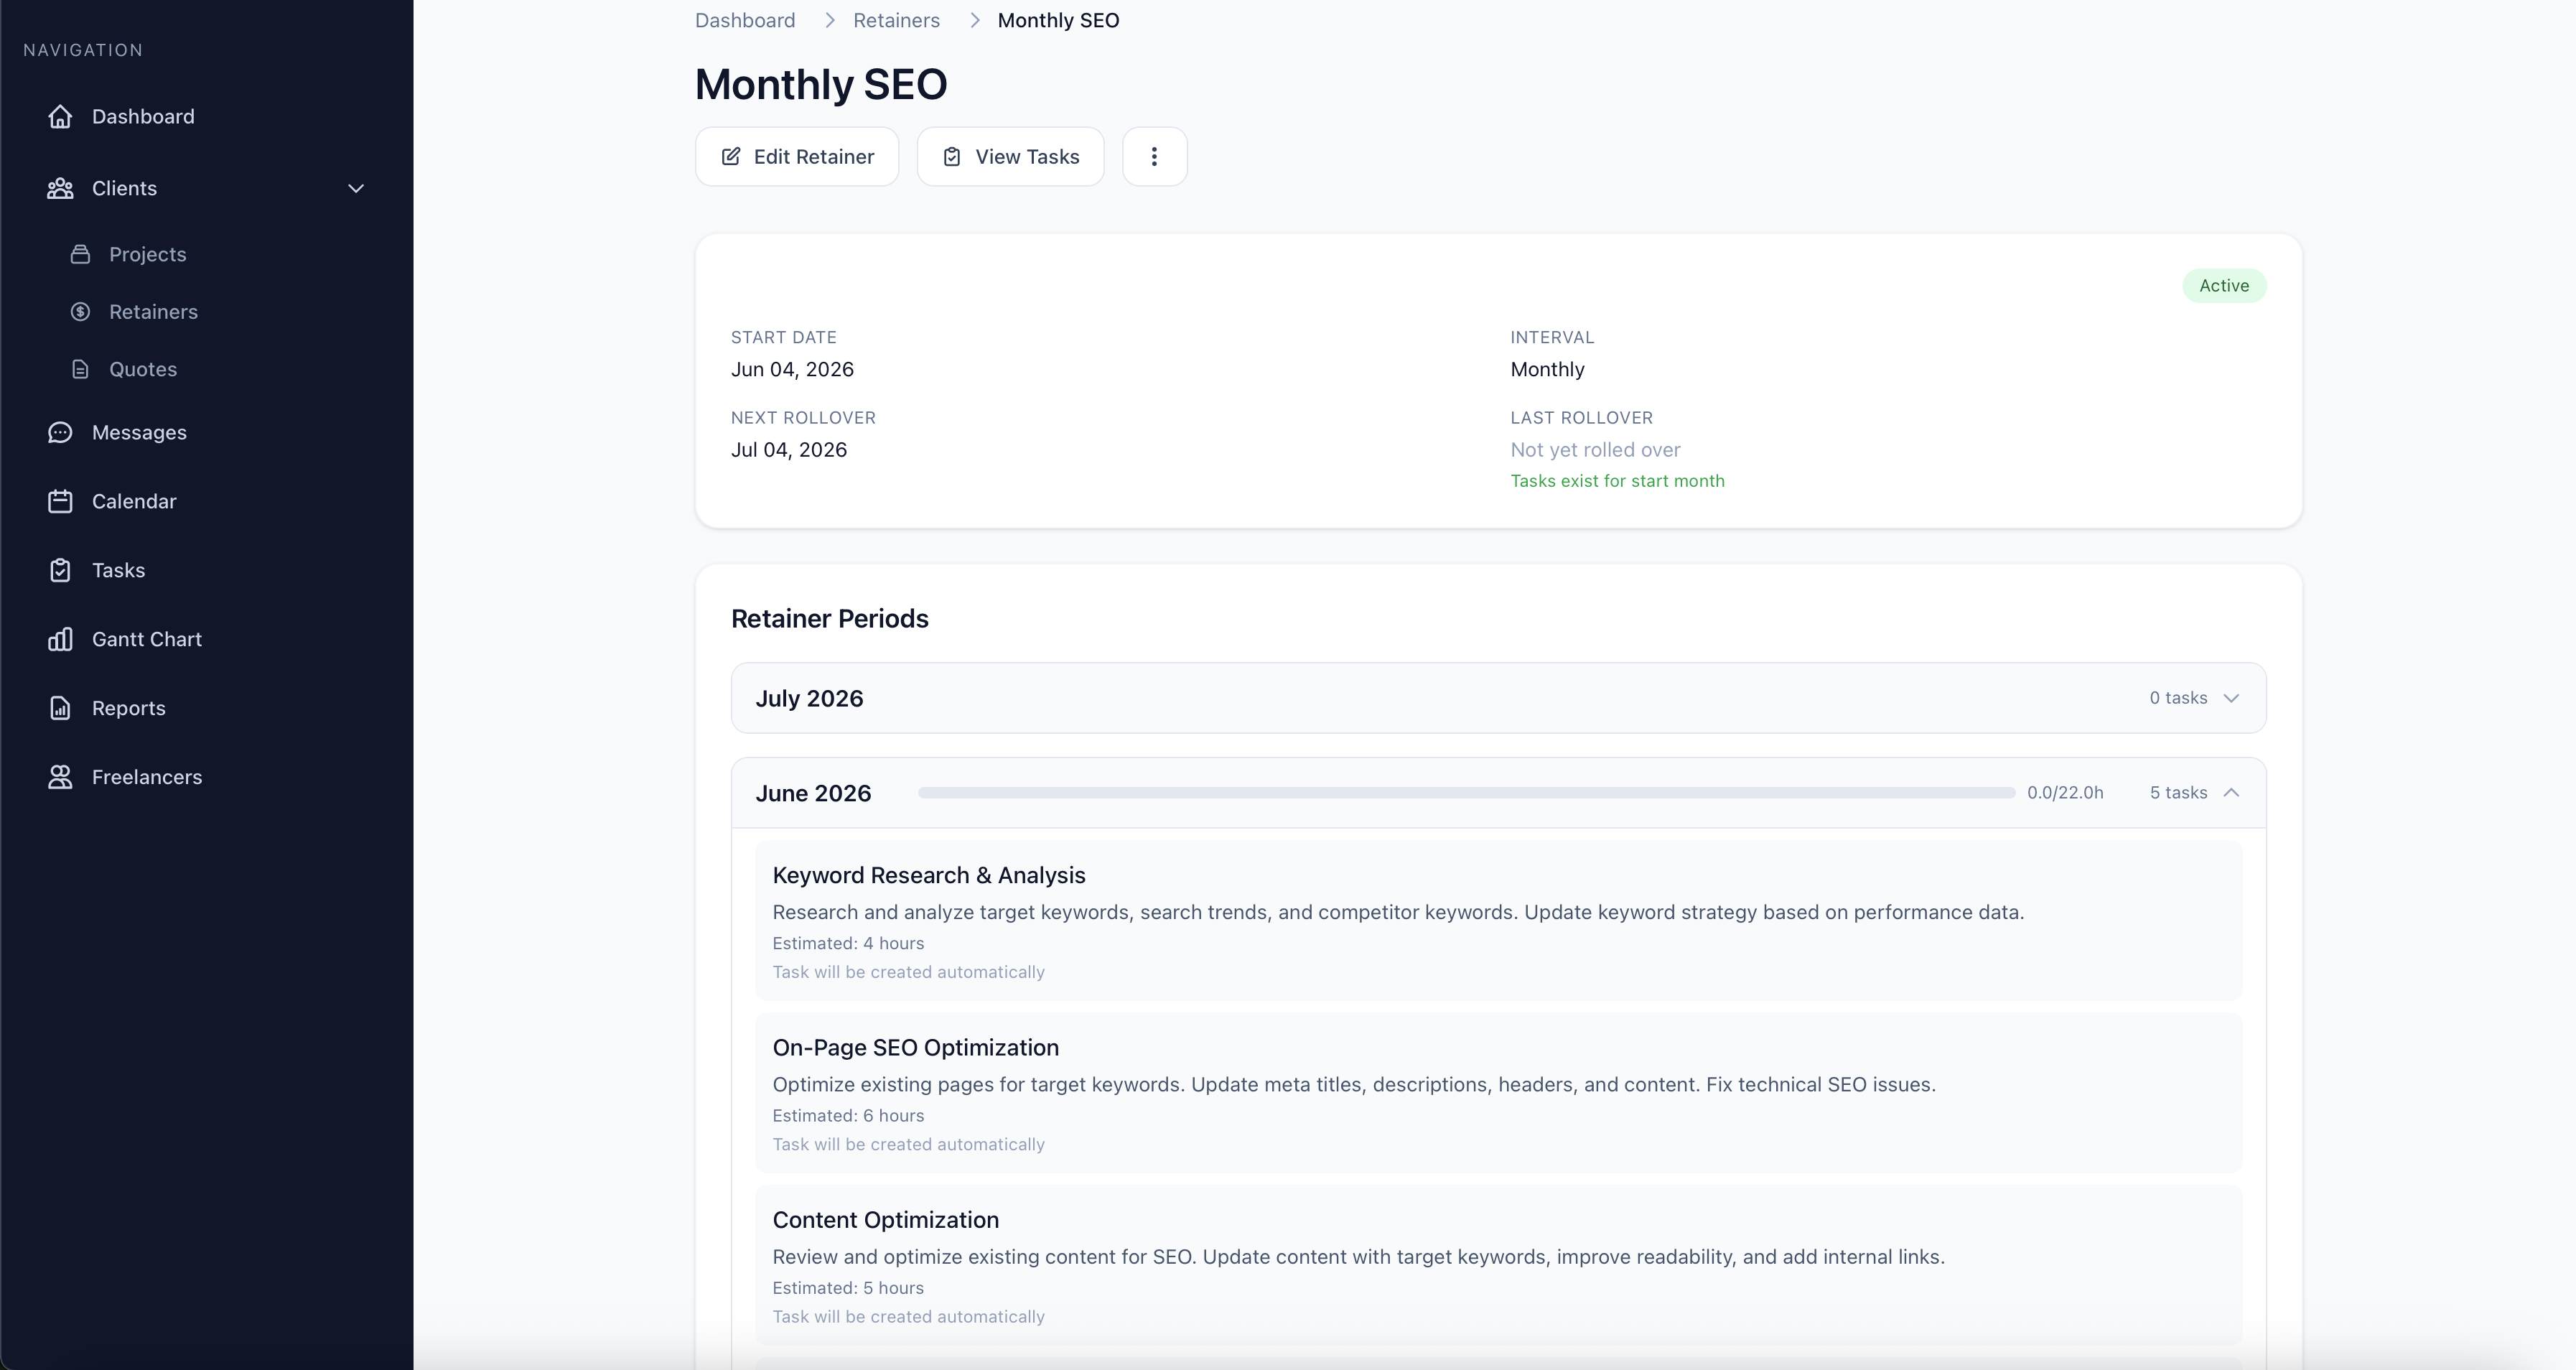2576x1370 pixels.
Task: Click the Retainer Periods heading
Action: [830, 619]
